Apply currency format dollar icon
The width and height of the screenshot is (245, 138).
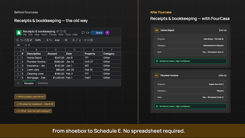pos(47,40)
